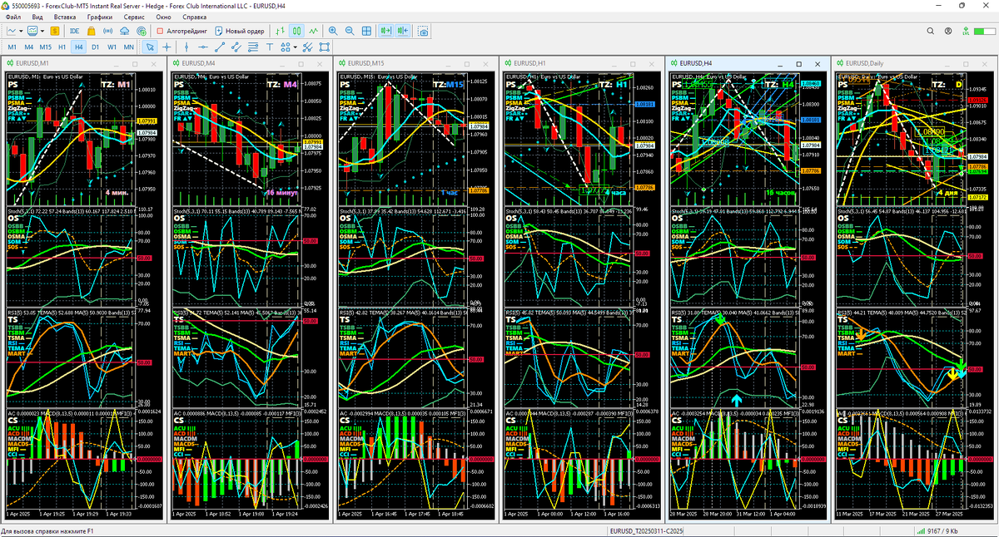Viewport: 999px width, 537px height.
Task: Open the Окно menu
Action: click(x=164, y=17)
